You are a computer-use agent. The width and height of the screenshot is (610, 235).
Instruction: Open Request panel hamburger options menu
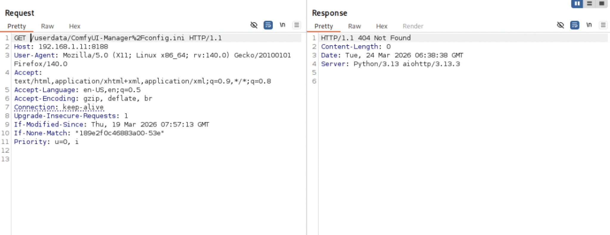[297, 25]
